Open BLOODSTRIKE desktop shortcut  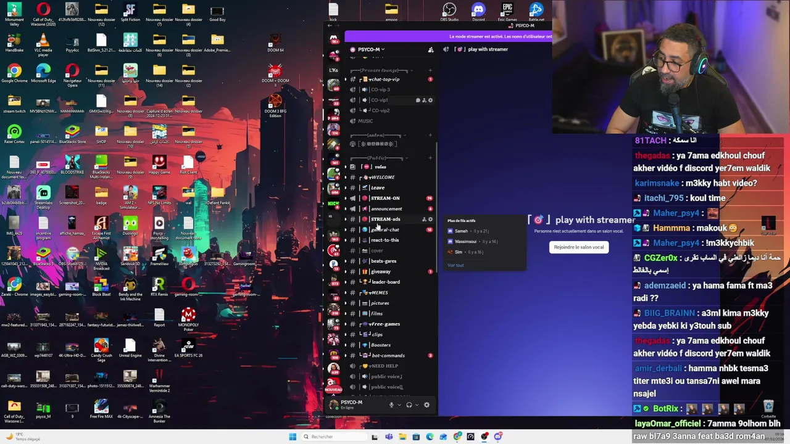(x=72, y=165)
